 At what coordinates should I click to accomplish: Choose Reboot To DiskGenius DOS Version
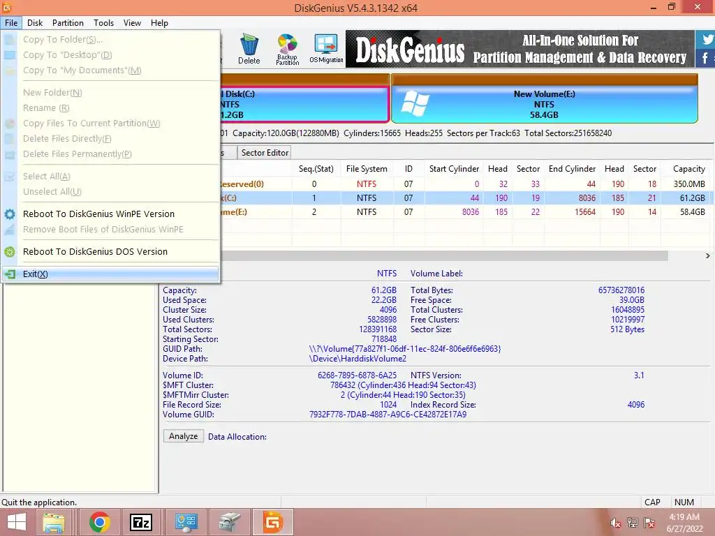pyautogui.click(x=95, y=251)
